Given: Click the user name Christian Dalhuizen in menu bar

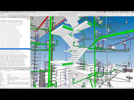Looking at the screenshot, I should [124, 12].
